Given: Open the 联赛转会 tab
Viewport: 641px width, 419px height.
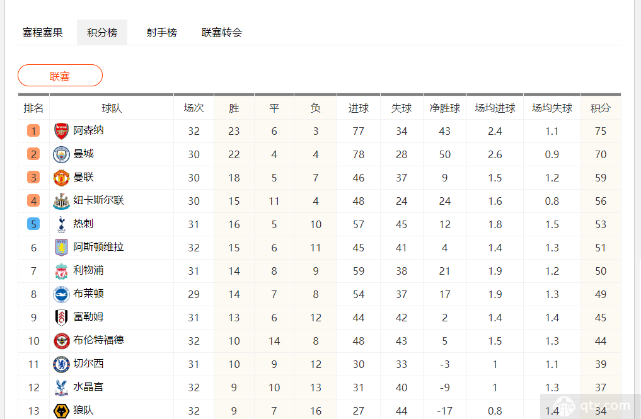Looking at the screenshot, I should click(222, 32).
